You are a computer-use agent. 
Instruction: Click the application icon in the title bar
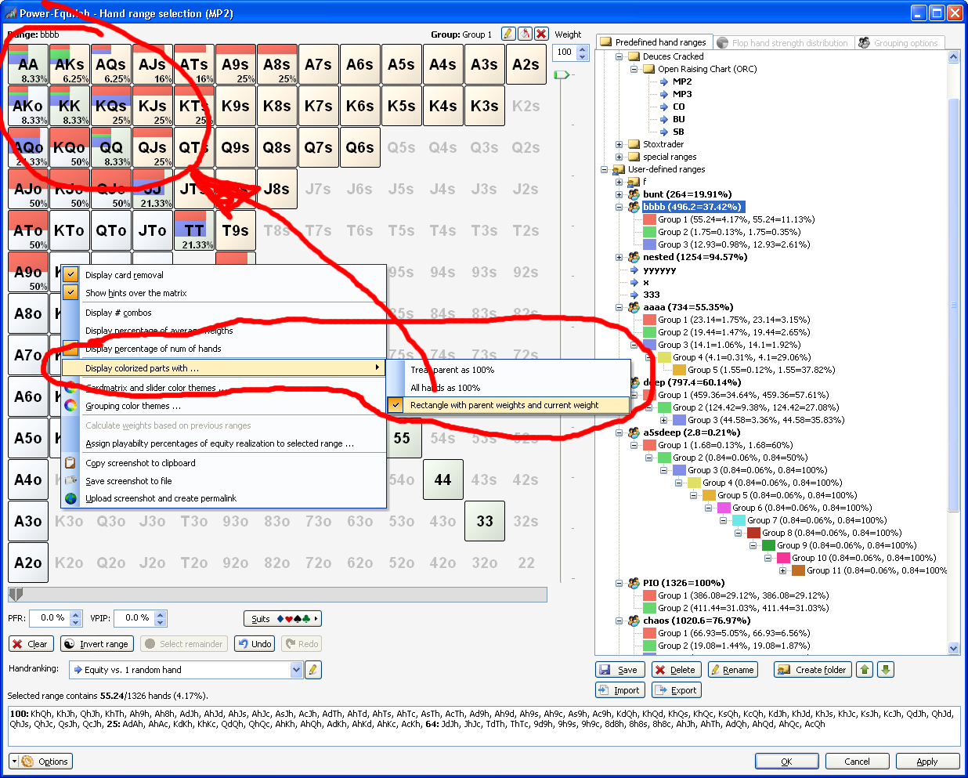tap(11, 13)
